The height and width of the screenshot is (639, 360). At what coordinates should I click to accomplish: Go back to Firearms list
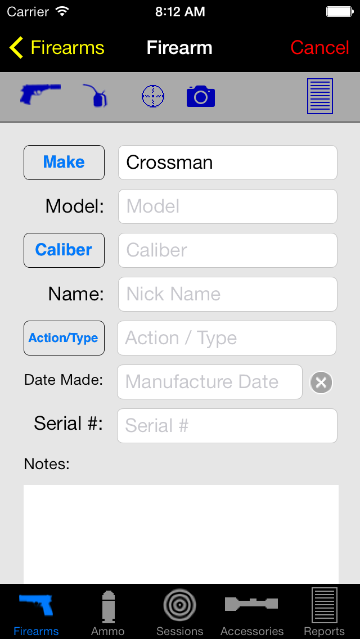57,48
